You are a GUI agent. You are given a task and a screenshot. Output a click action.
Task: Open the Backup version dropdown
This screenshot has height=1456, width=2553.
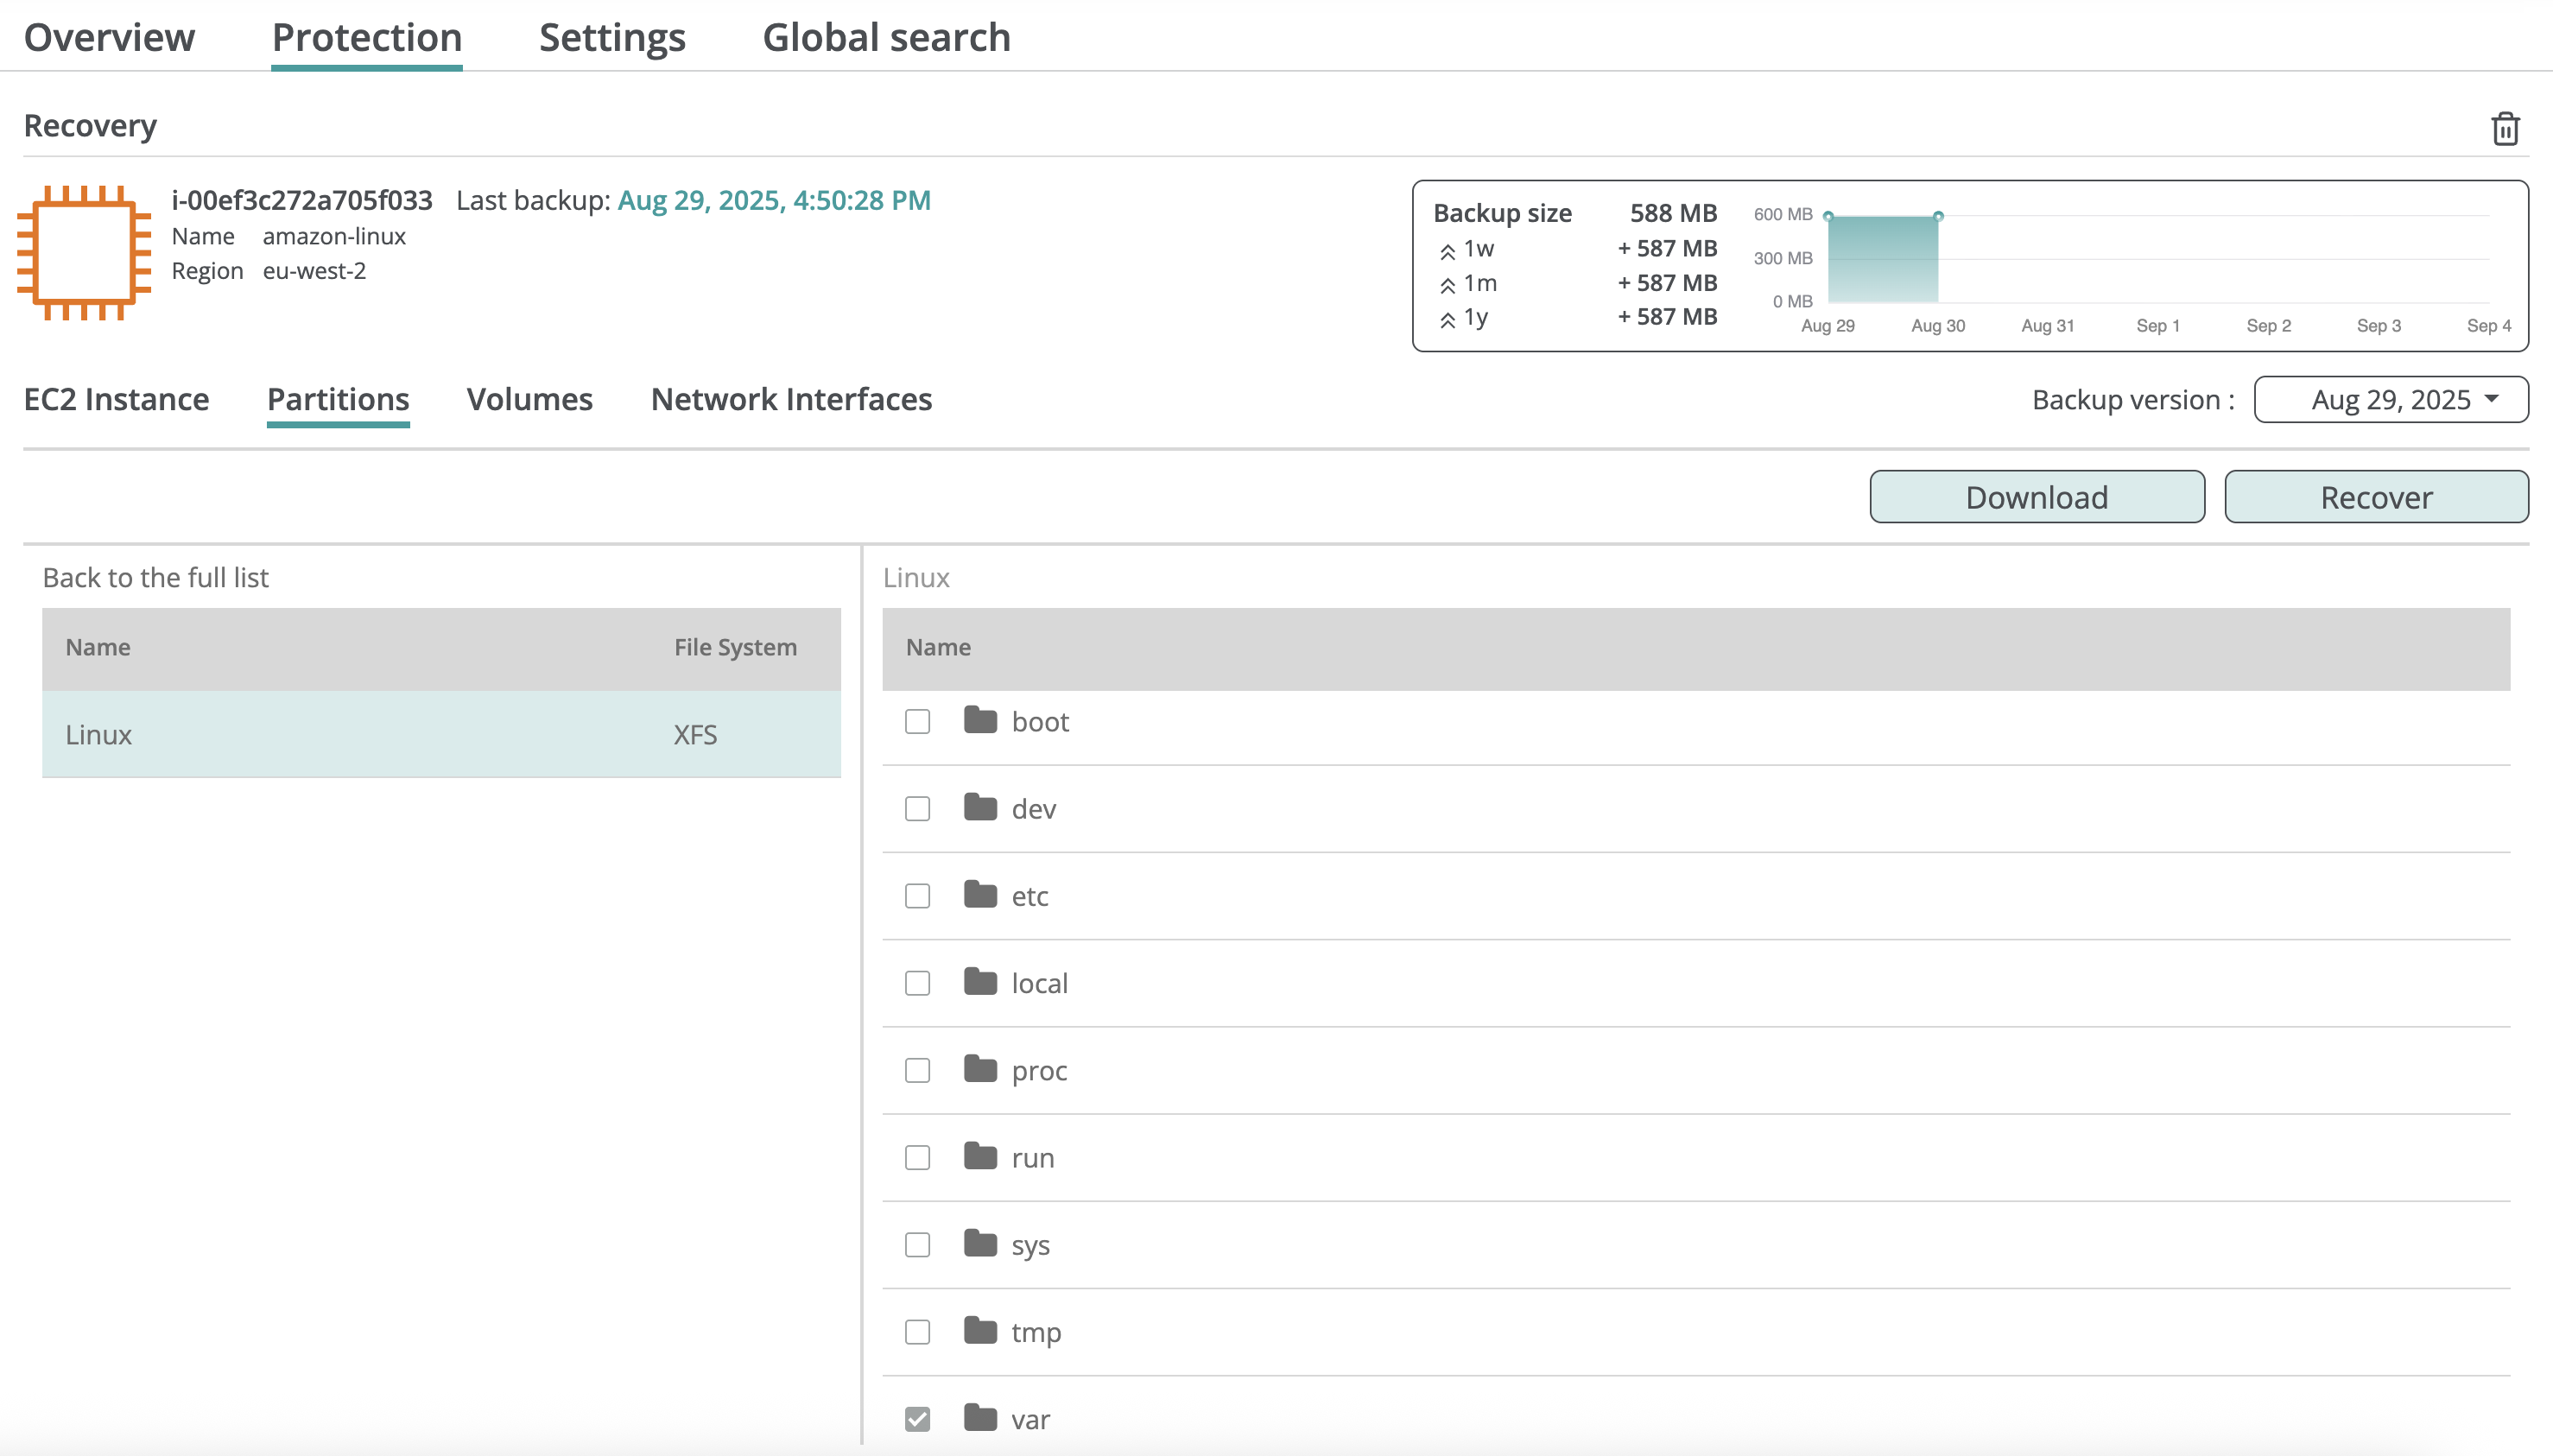click(2390, 400)
